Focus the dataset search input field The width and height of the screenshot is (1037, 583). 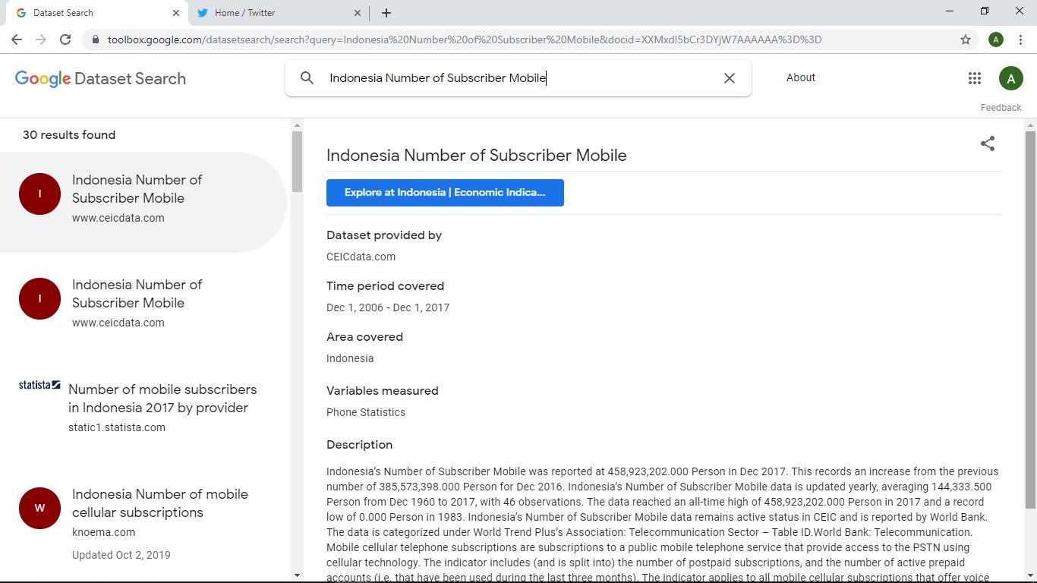[520, 78]
